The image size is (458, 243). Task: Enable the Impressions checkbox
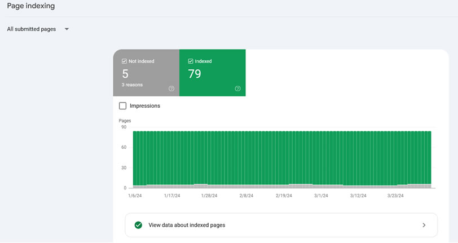[123, 106]
